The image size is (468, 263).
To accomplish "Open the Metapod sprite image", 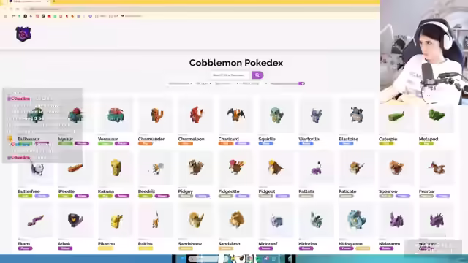I will click(437, 115).
